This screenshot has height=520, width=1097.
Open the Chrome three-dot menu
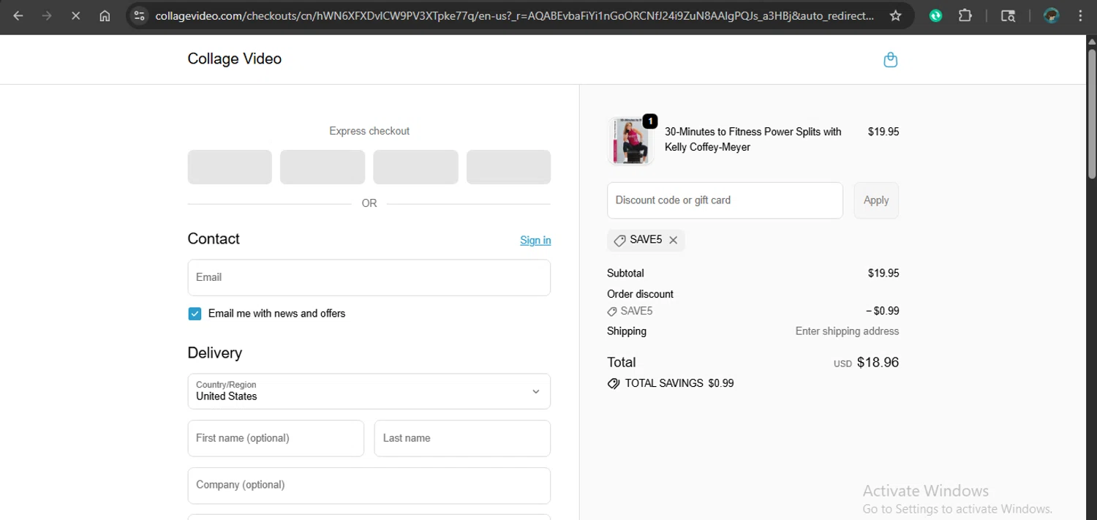(1081, 15)
